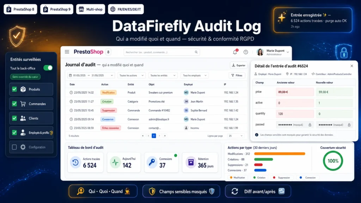Close the Détail de l'entrée d'audit panel

pyautogui.click(x=352, y=66)
